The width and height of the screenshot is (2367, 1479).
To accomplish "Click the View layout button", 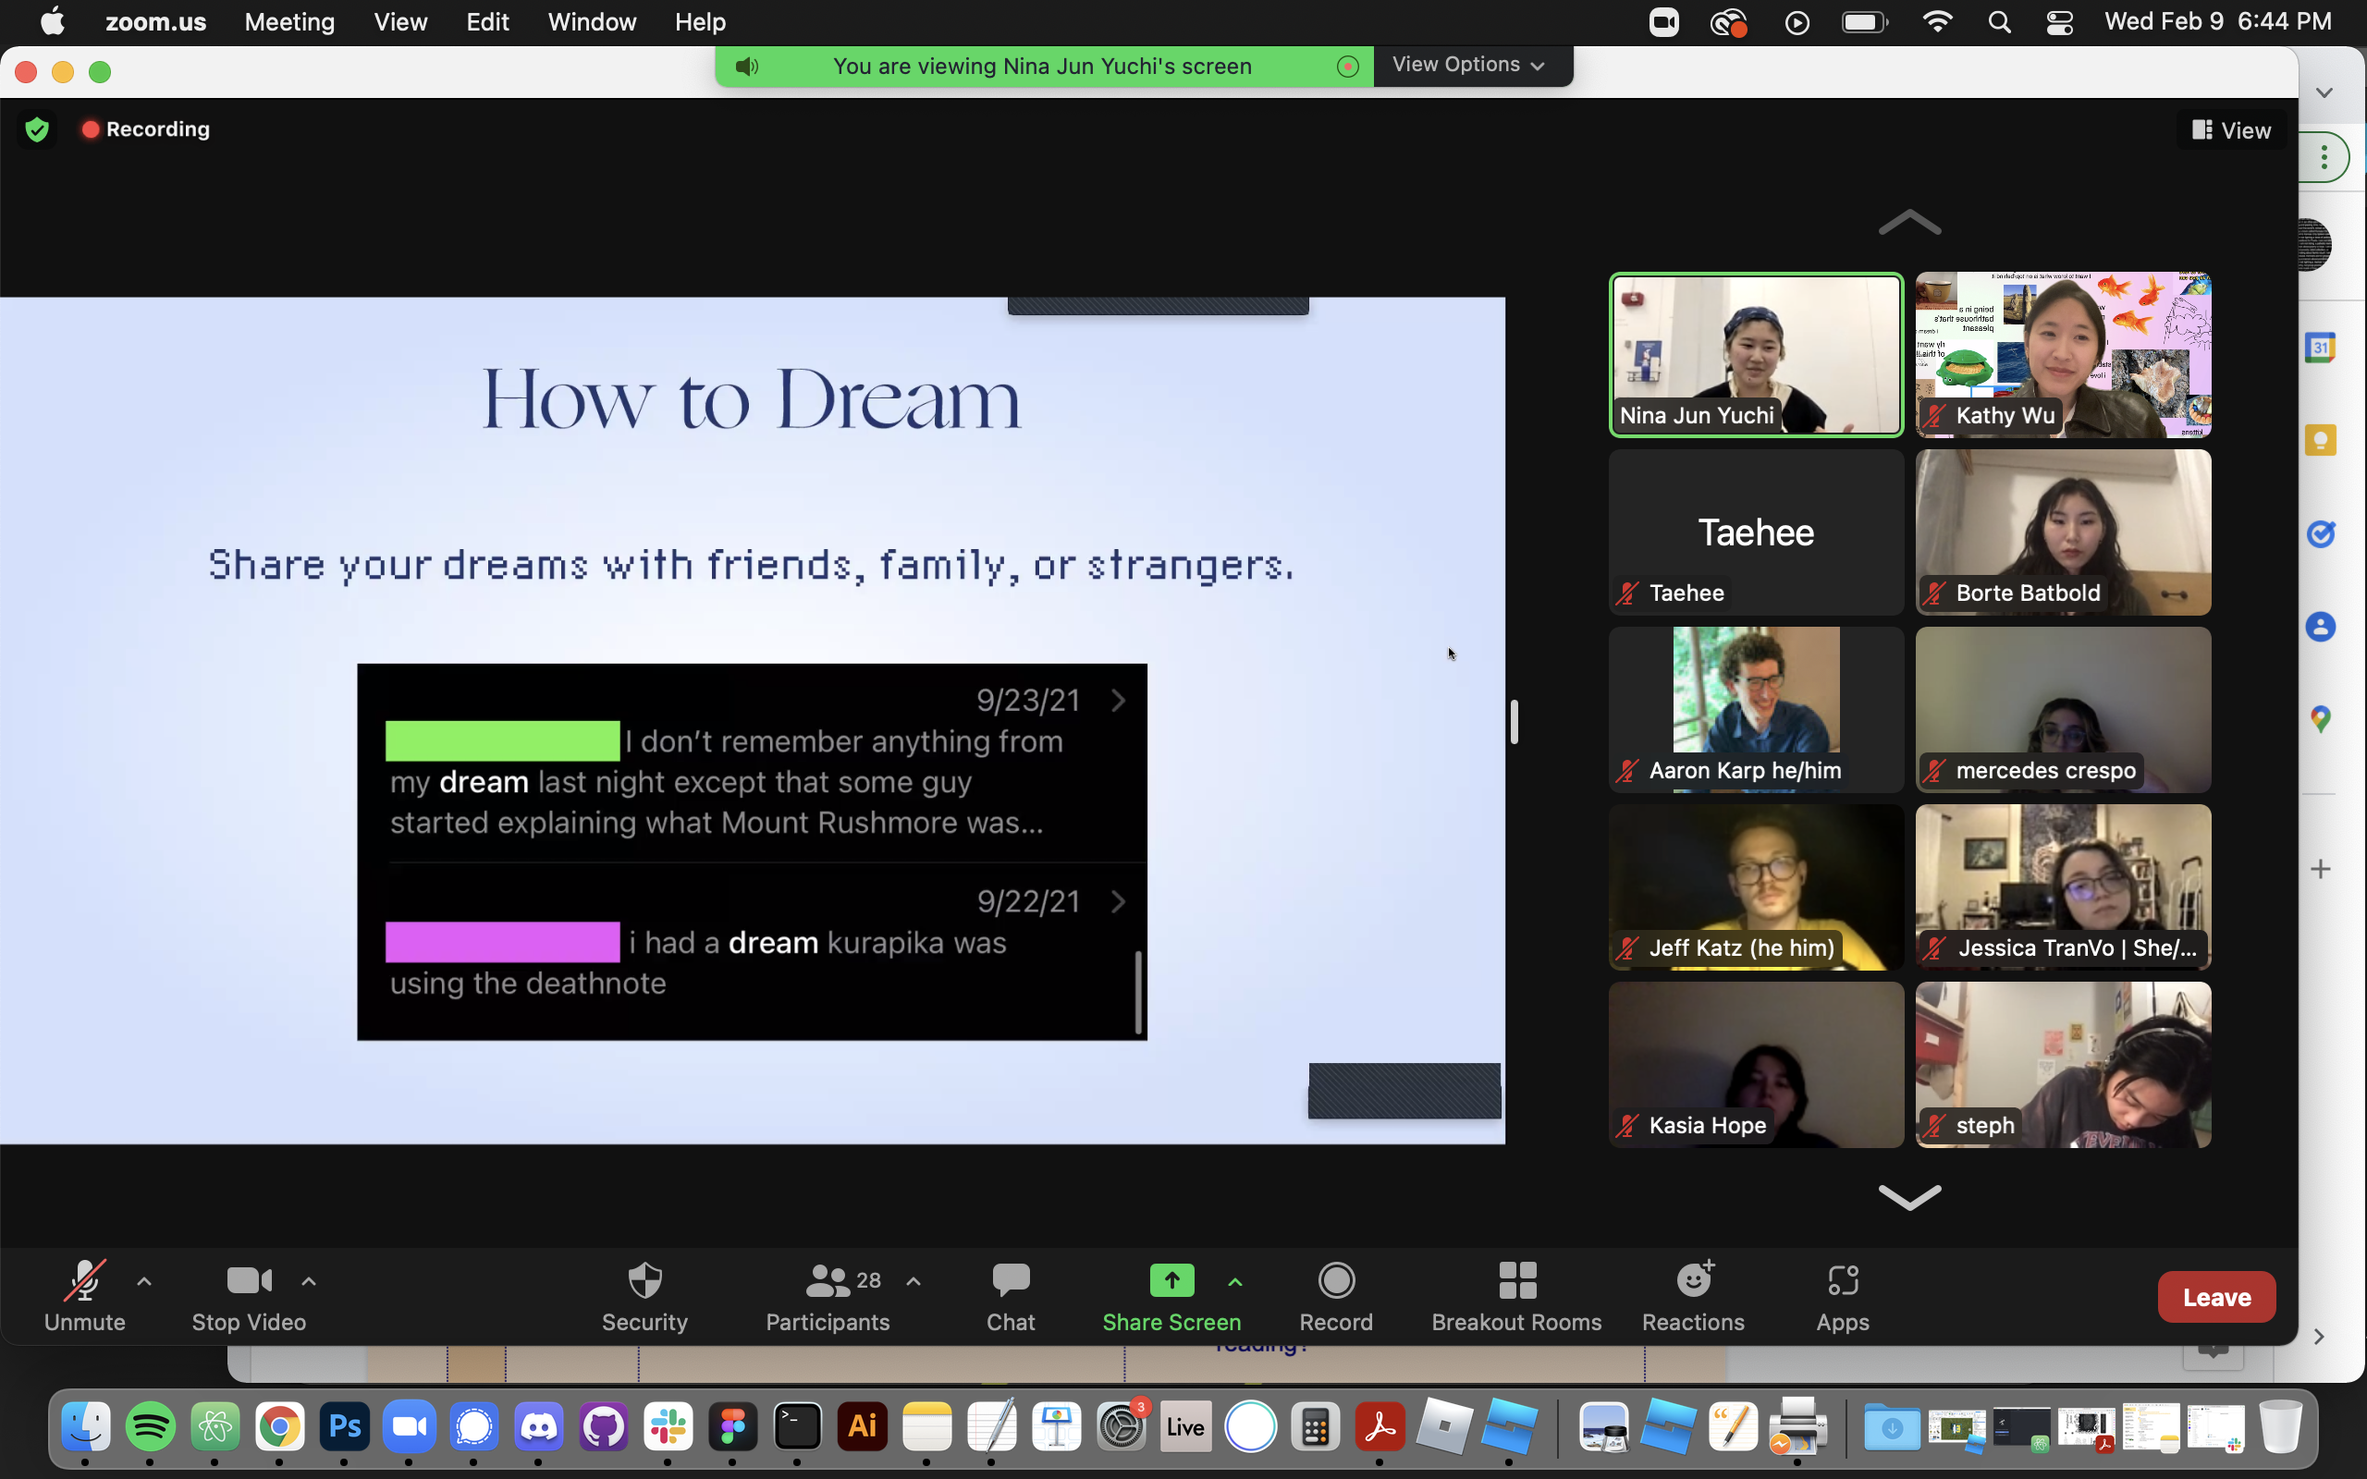I will point(2231,130).
